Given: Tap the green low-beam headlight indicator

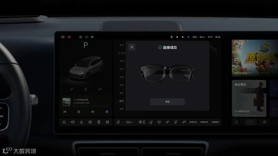Looking at the screenshot, I should click(81, 37).
